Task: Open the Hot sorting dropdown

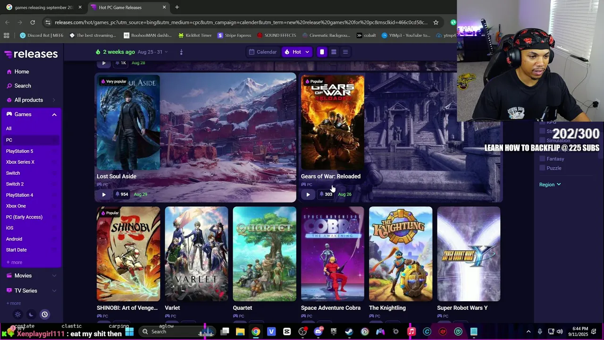Action: click(297, 52)
